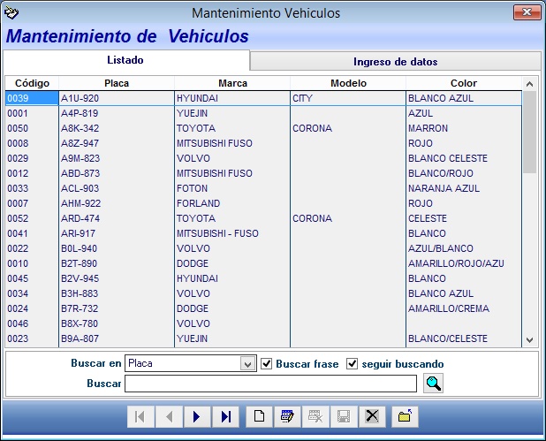Click AMARILLO/CREMA color cell
546x441 pixels.
tap(464, 308)
